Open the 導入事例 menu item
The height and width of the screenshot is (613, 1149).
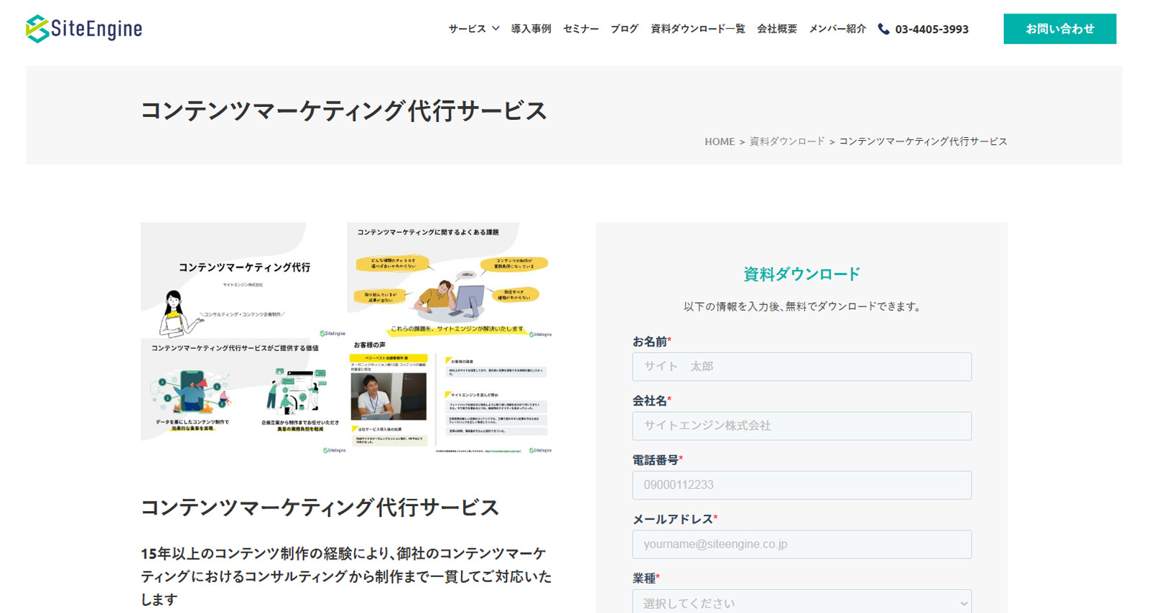[531, 29]
